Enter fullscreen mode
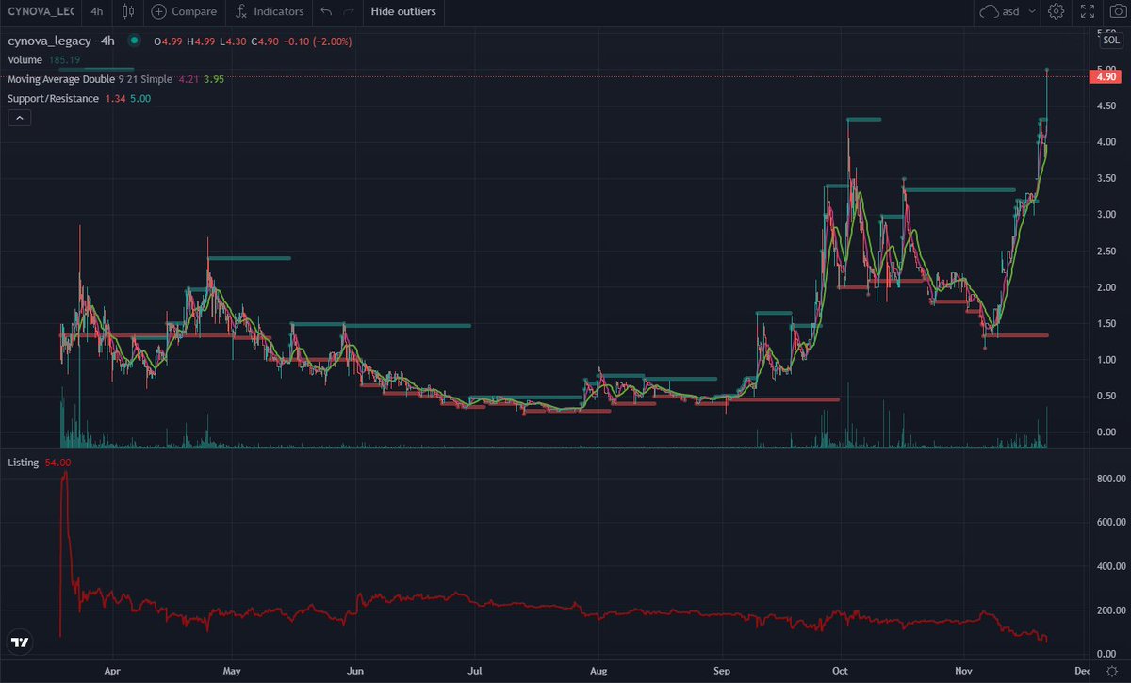This screenshot has width=1131, height=683. (1087, 12)
